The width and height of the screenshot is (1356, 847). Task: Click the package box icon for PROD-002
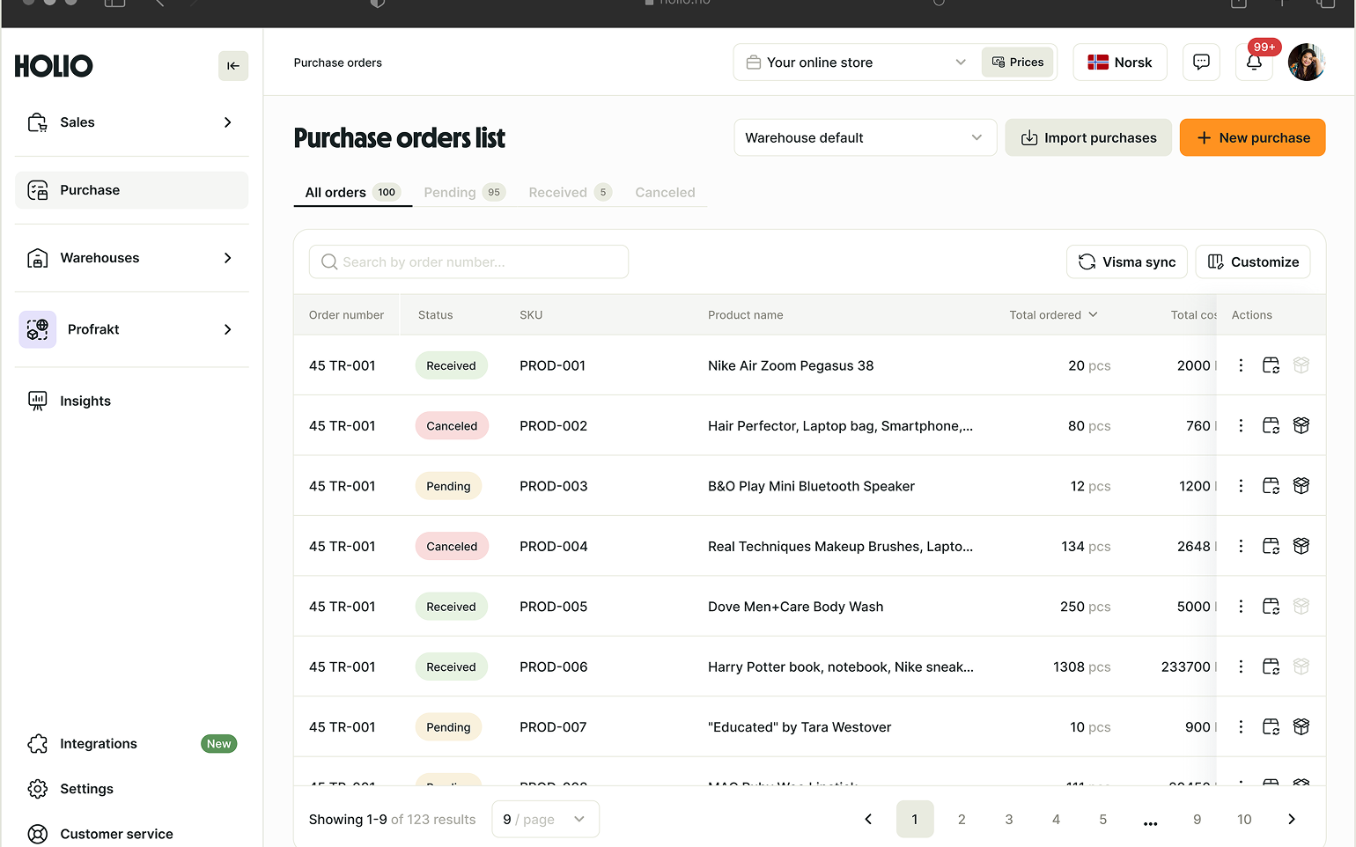coord(1301,426)
